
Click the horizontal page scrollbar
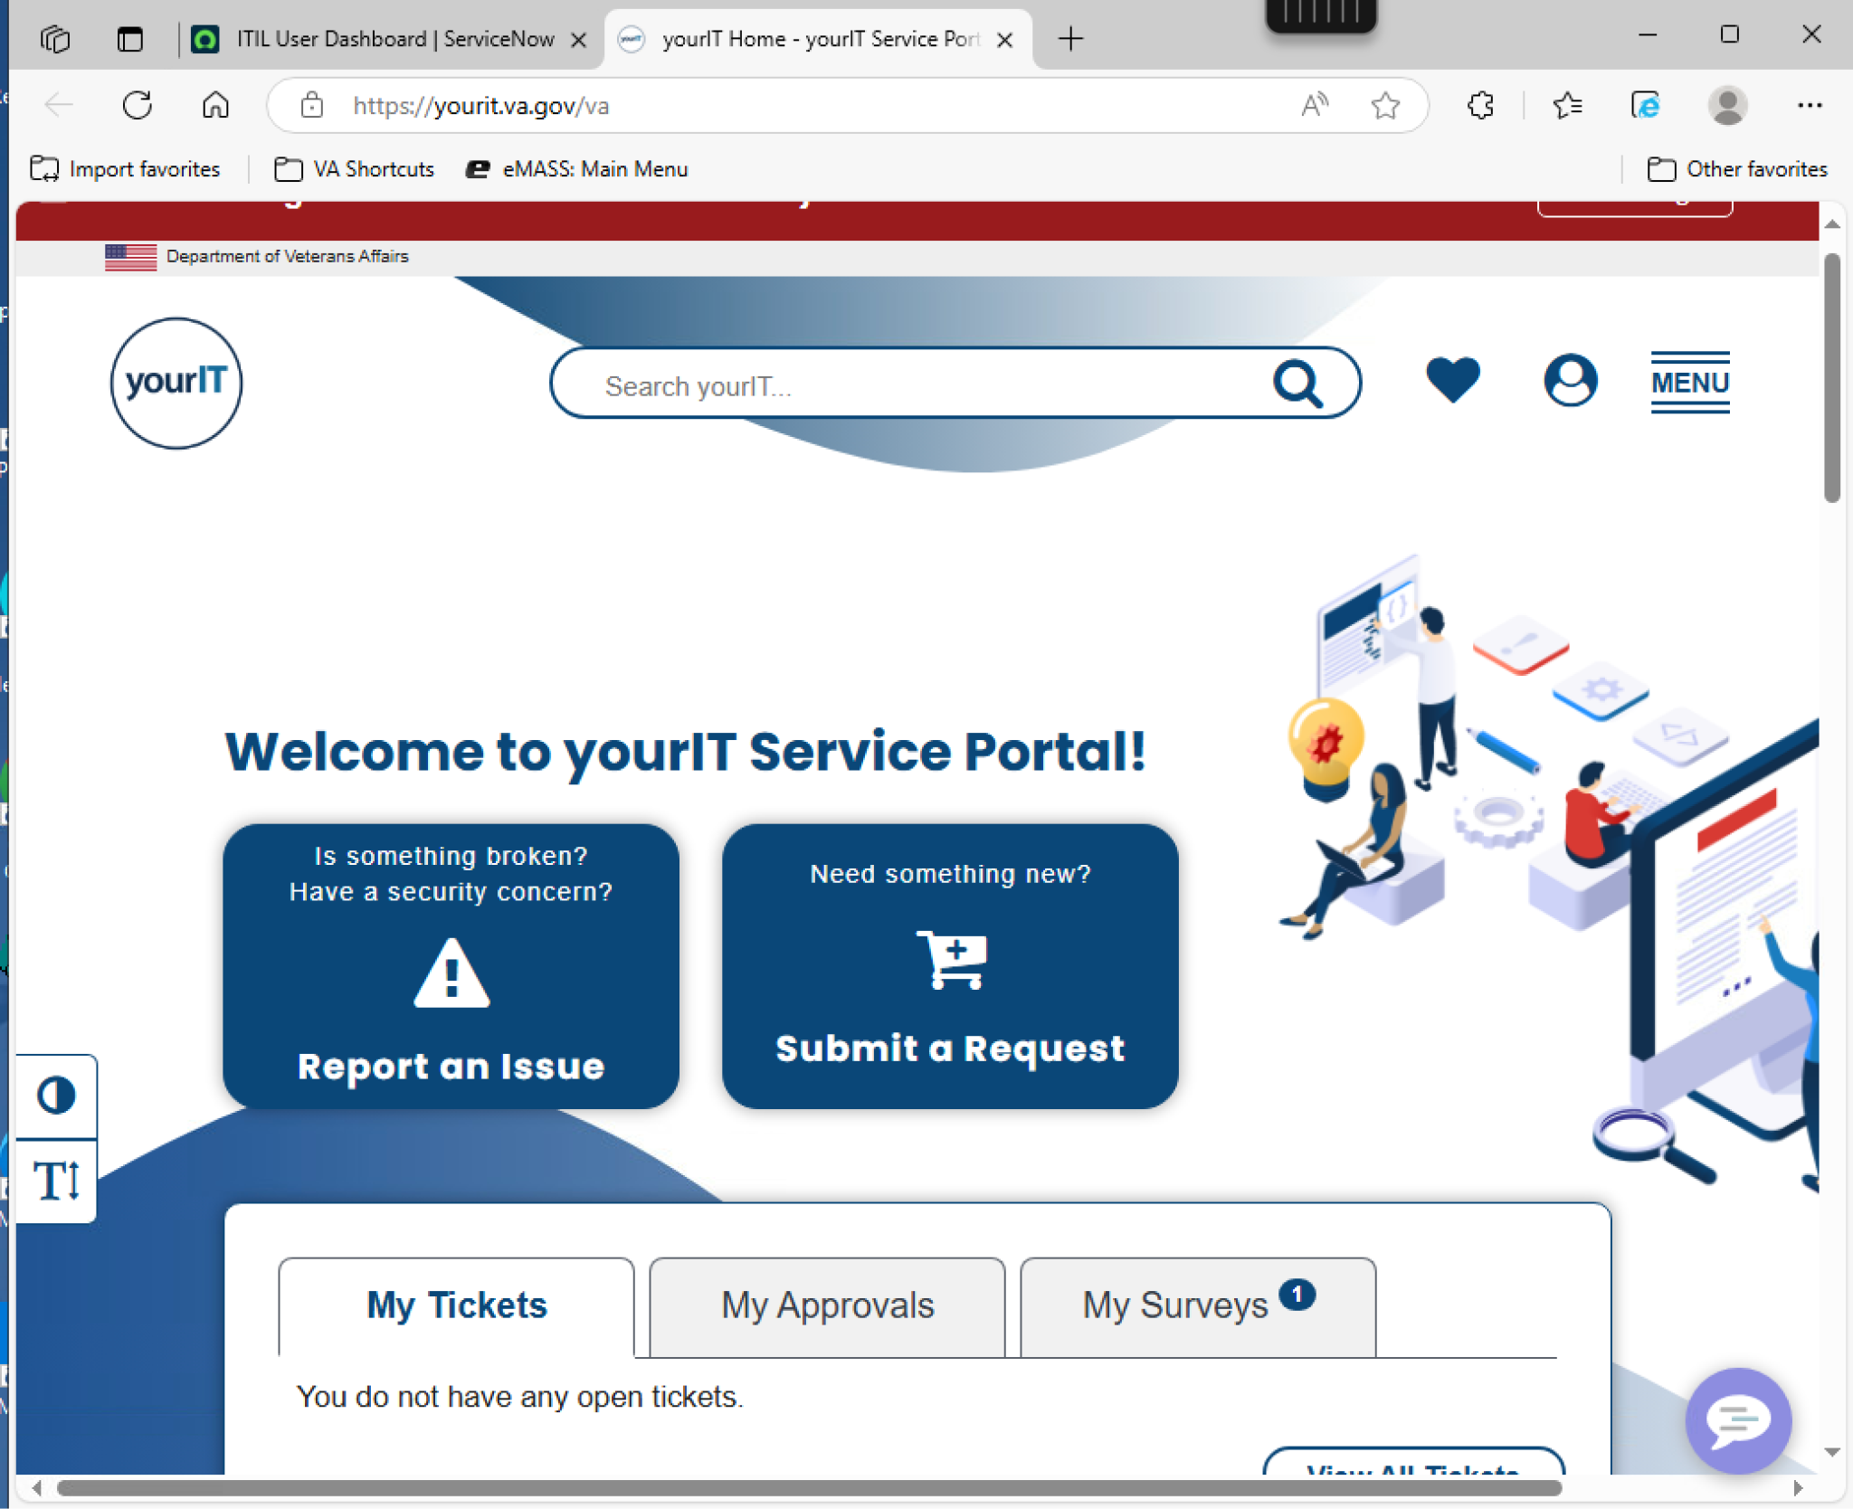click(809, 1487)
